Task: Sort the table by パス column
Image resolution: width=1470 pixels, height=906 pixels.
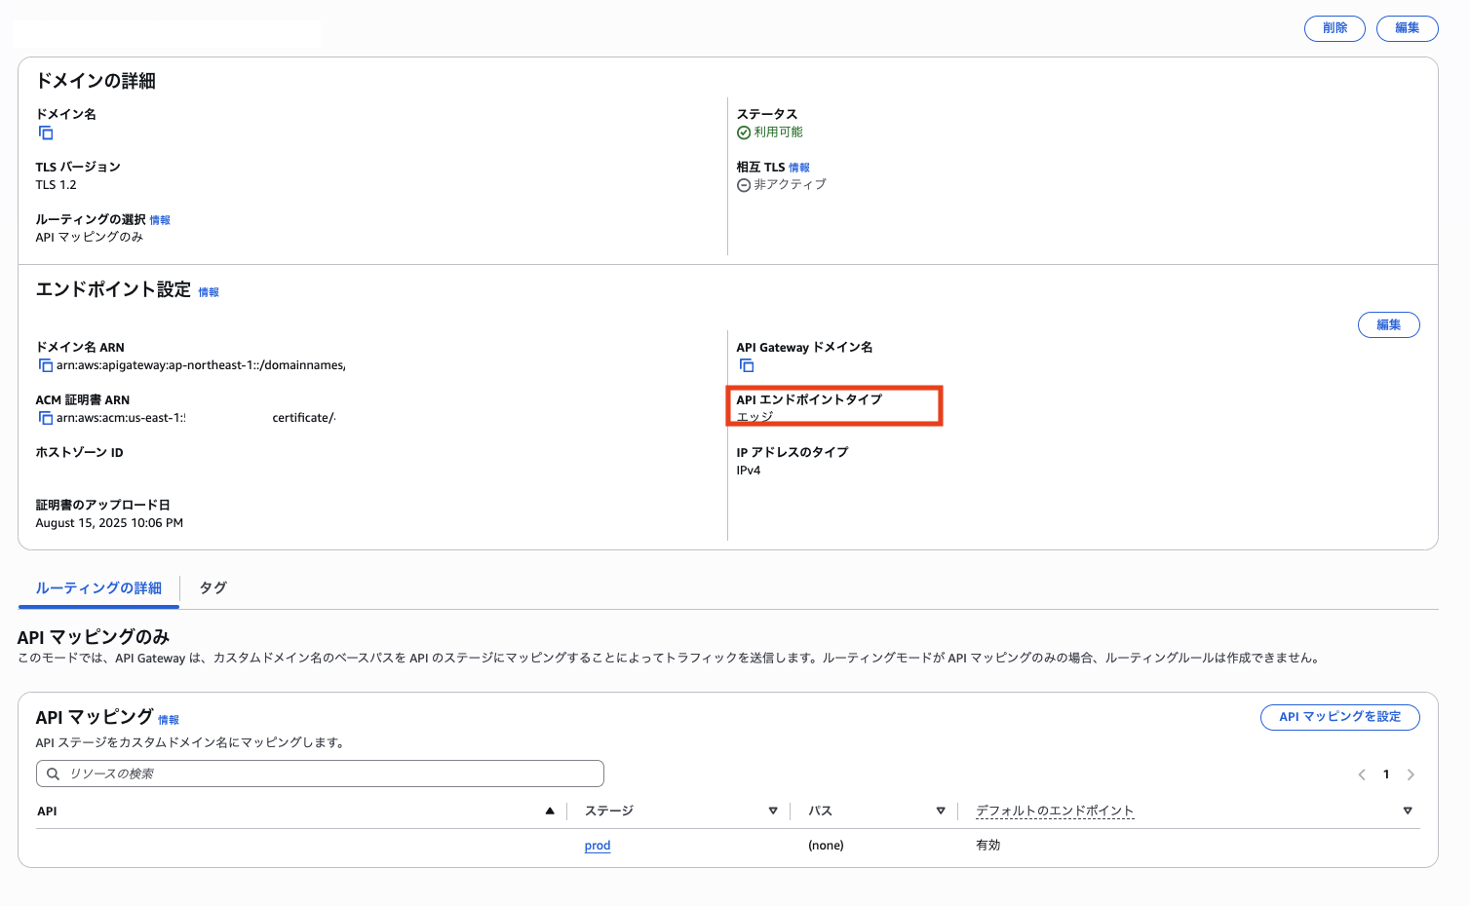Action: pyautogui.click(x=941, y=811)
